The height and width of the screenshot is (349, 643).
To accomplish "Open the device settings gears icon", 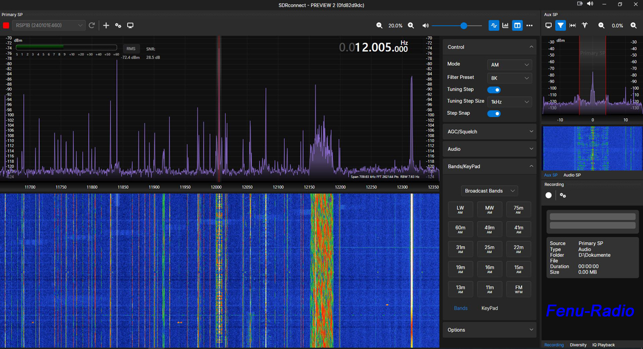I will 118,25.
